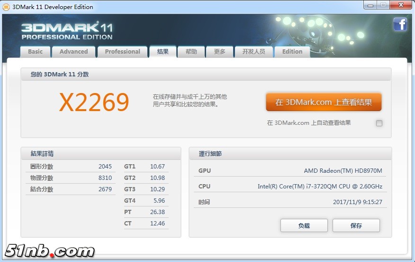This screenshot has width=415, height=262.
Task: Switch to the Basic tab
Action: tap(35, 51)
